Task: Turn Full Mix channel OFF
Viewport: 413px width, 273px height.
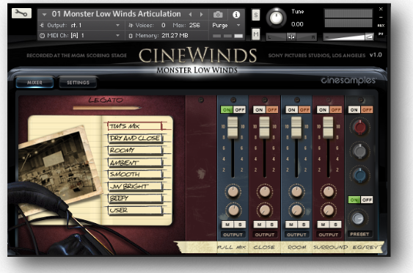Action: pyautogui.click(x=239, y=110)
